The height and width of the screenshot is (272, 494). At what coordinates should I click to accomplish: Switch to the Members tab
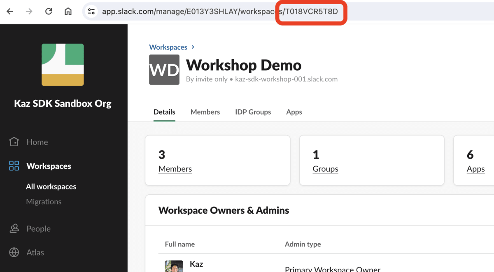[x=205, y=112]
